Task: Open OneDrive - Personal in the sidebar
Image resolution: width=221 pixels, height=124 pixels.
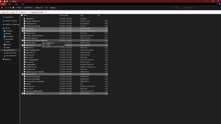Action: click(11, 21)
